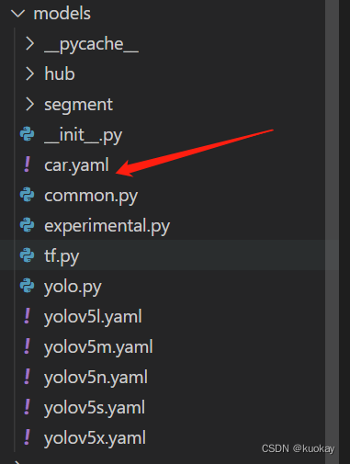The width and height of the screenshot is (350, 464).
Task: Click the YAML exclamation icon for car.yaml
Action: pos(27,164)
